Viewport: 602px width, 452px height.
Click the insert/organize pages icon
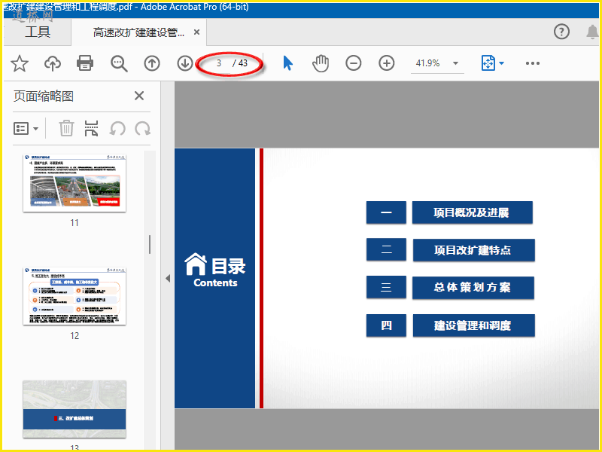pos(91,128)
